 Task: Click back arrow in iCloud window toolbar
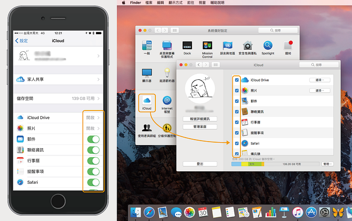199,65
